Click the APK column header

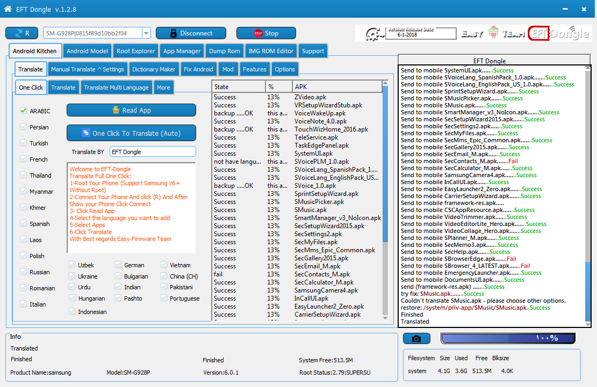pos(337,86)
